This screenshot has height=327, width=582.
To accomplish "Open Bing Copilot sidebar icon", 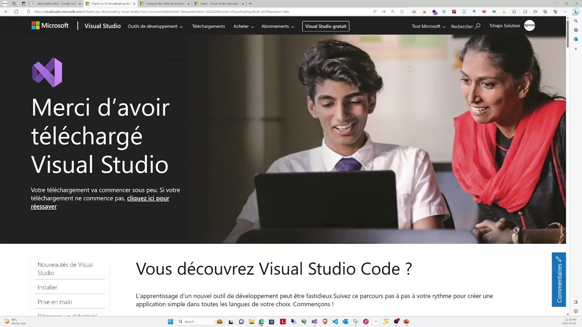I will pyautogui.click(x=575, y=12).
